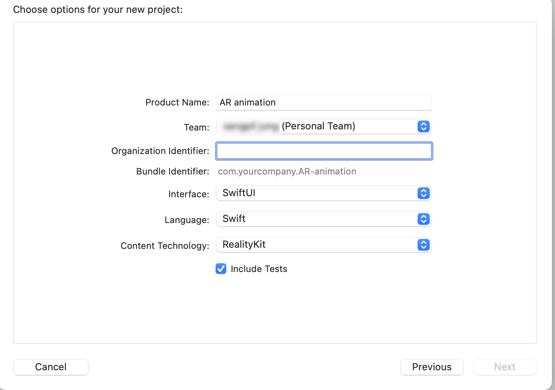Screen dimensions: 555x390
Task: Click the Include Tests label text
Action: [259, 269]
